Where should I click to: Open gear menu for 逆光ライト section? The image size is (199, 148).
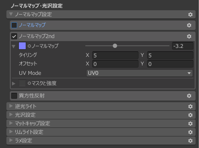[190, 106]
